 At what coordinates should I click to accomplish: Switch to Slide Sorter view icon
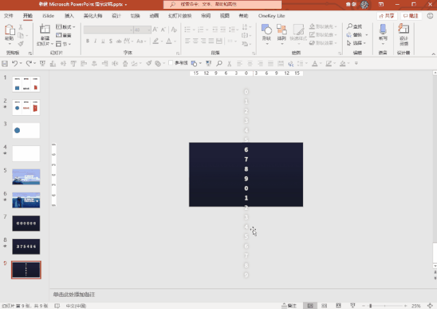pyautogui.click(x=324, y=306)
